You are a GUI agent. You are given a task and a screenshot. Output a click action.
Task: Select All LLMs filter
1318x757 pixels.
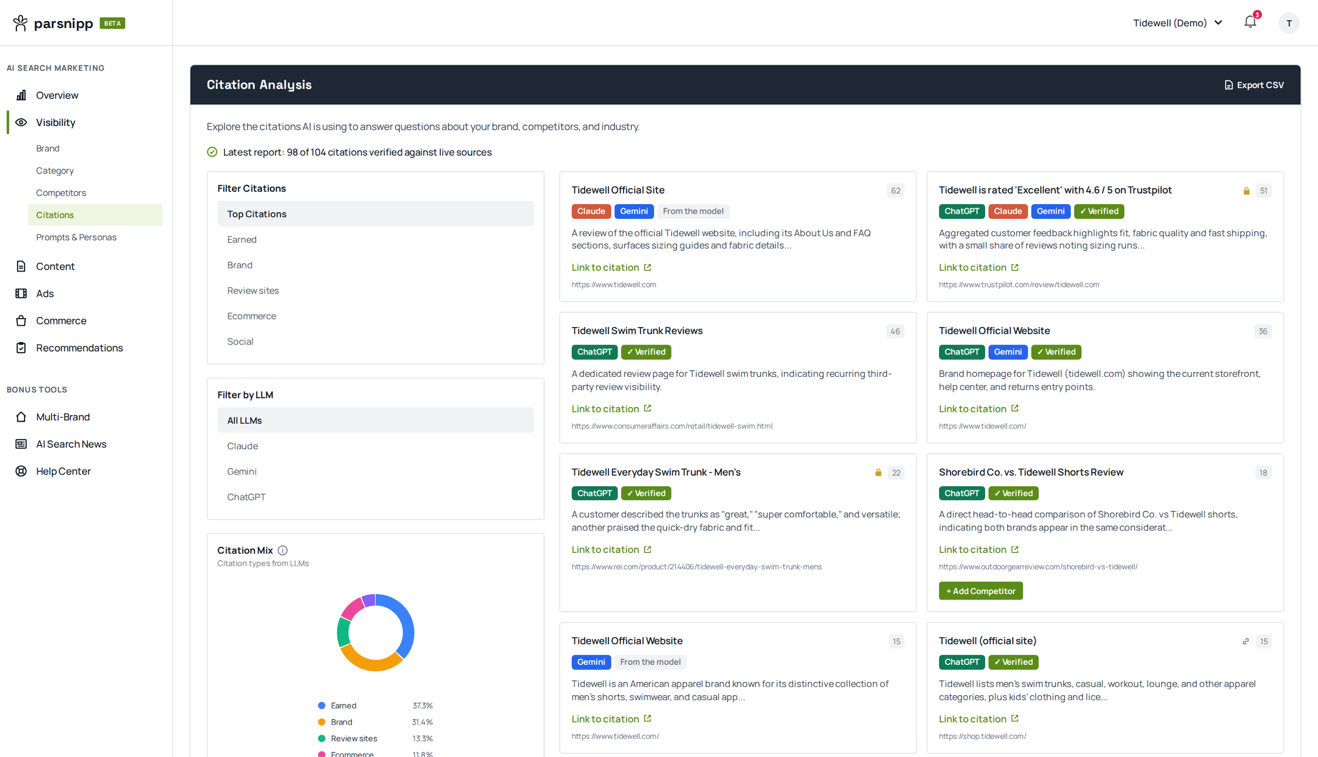(x=375, y=420)
